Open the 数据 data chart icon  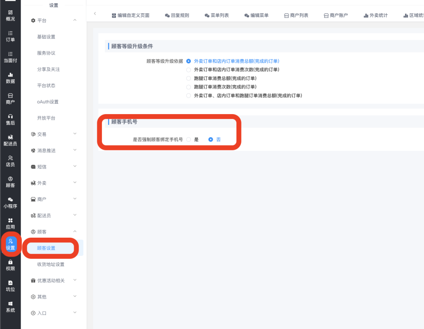coord(10,75)
